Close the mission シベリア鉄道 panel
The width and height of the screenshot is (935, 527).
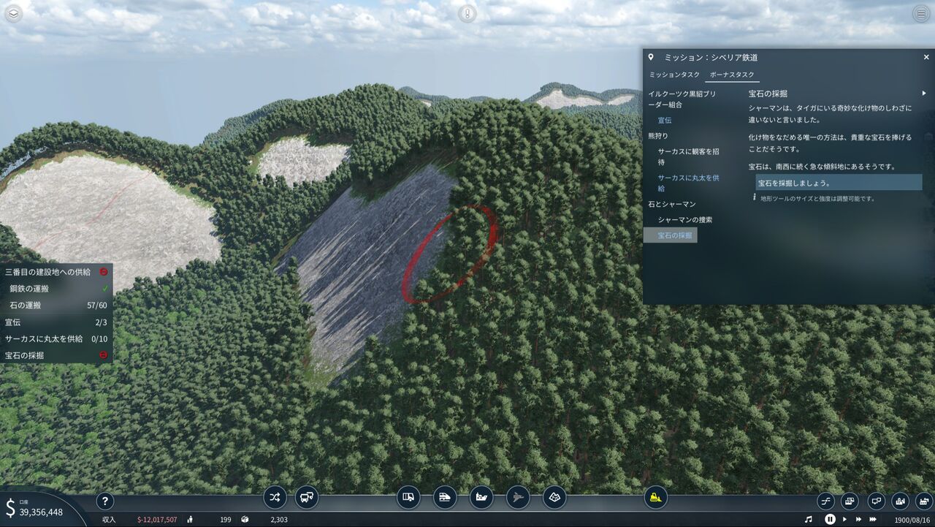pos(926,57)
